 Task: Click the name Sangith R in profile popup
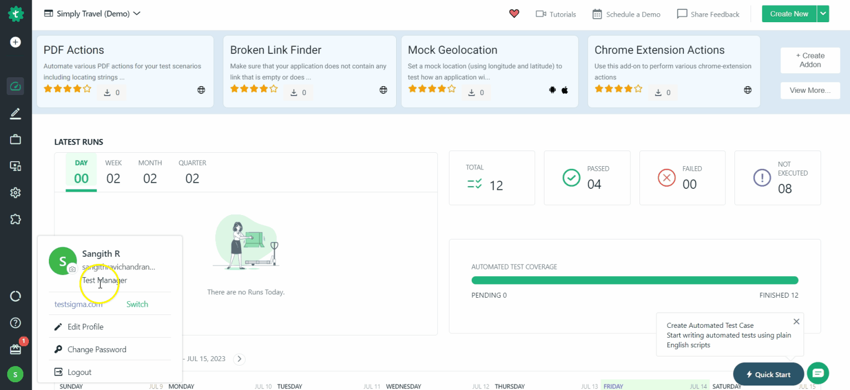[x=101, y=253]
